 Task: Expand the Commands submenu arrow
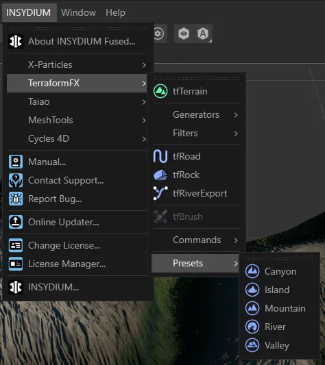point(236,240)
